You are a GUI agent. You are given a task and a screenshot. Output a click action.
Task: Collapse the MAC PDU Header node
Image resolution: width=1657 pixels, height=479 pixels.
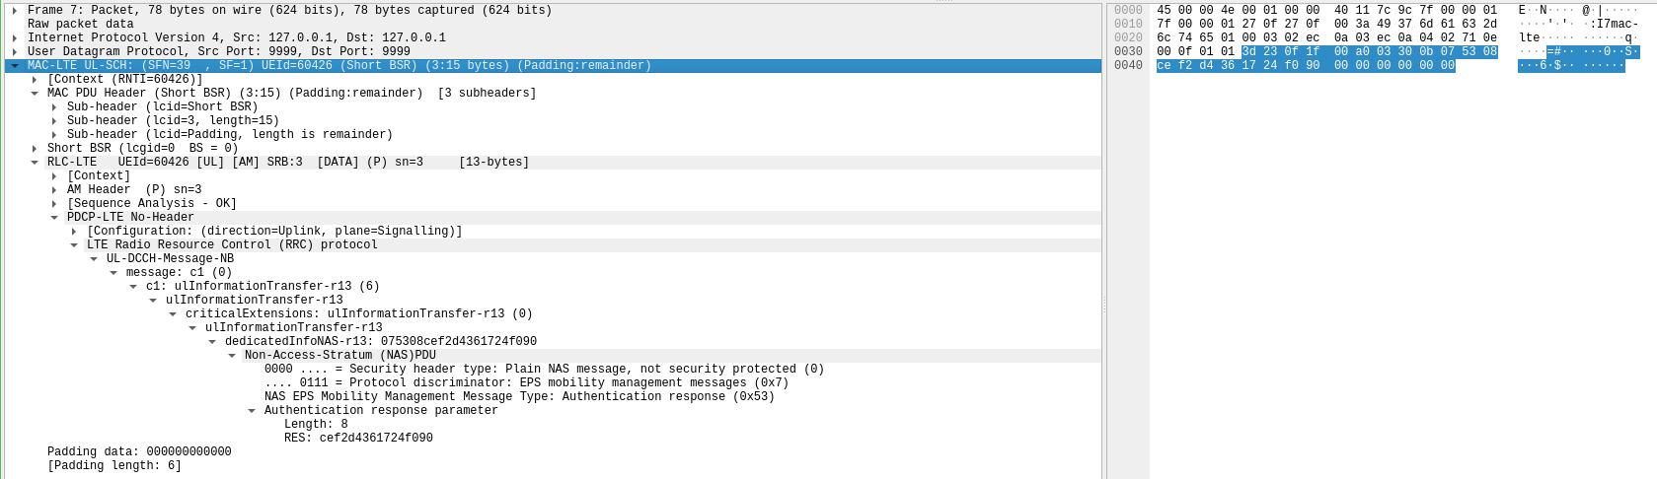pyautogui.click(x=35, y=93)
